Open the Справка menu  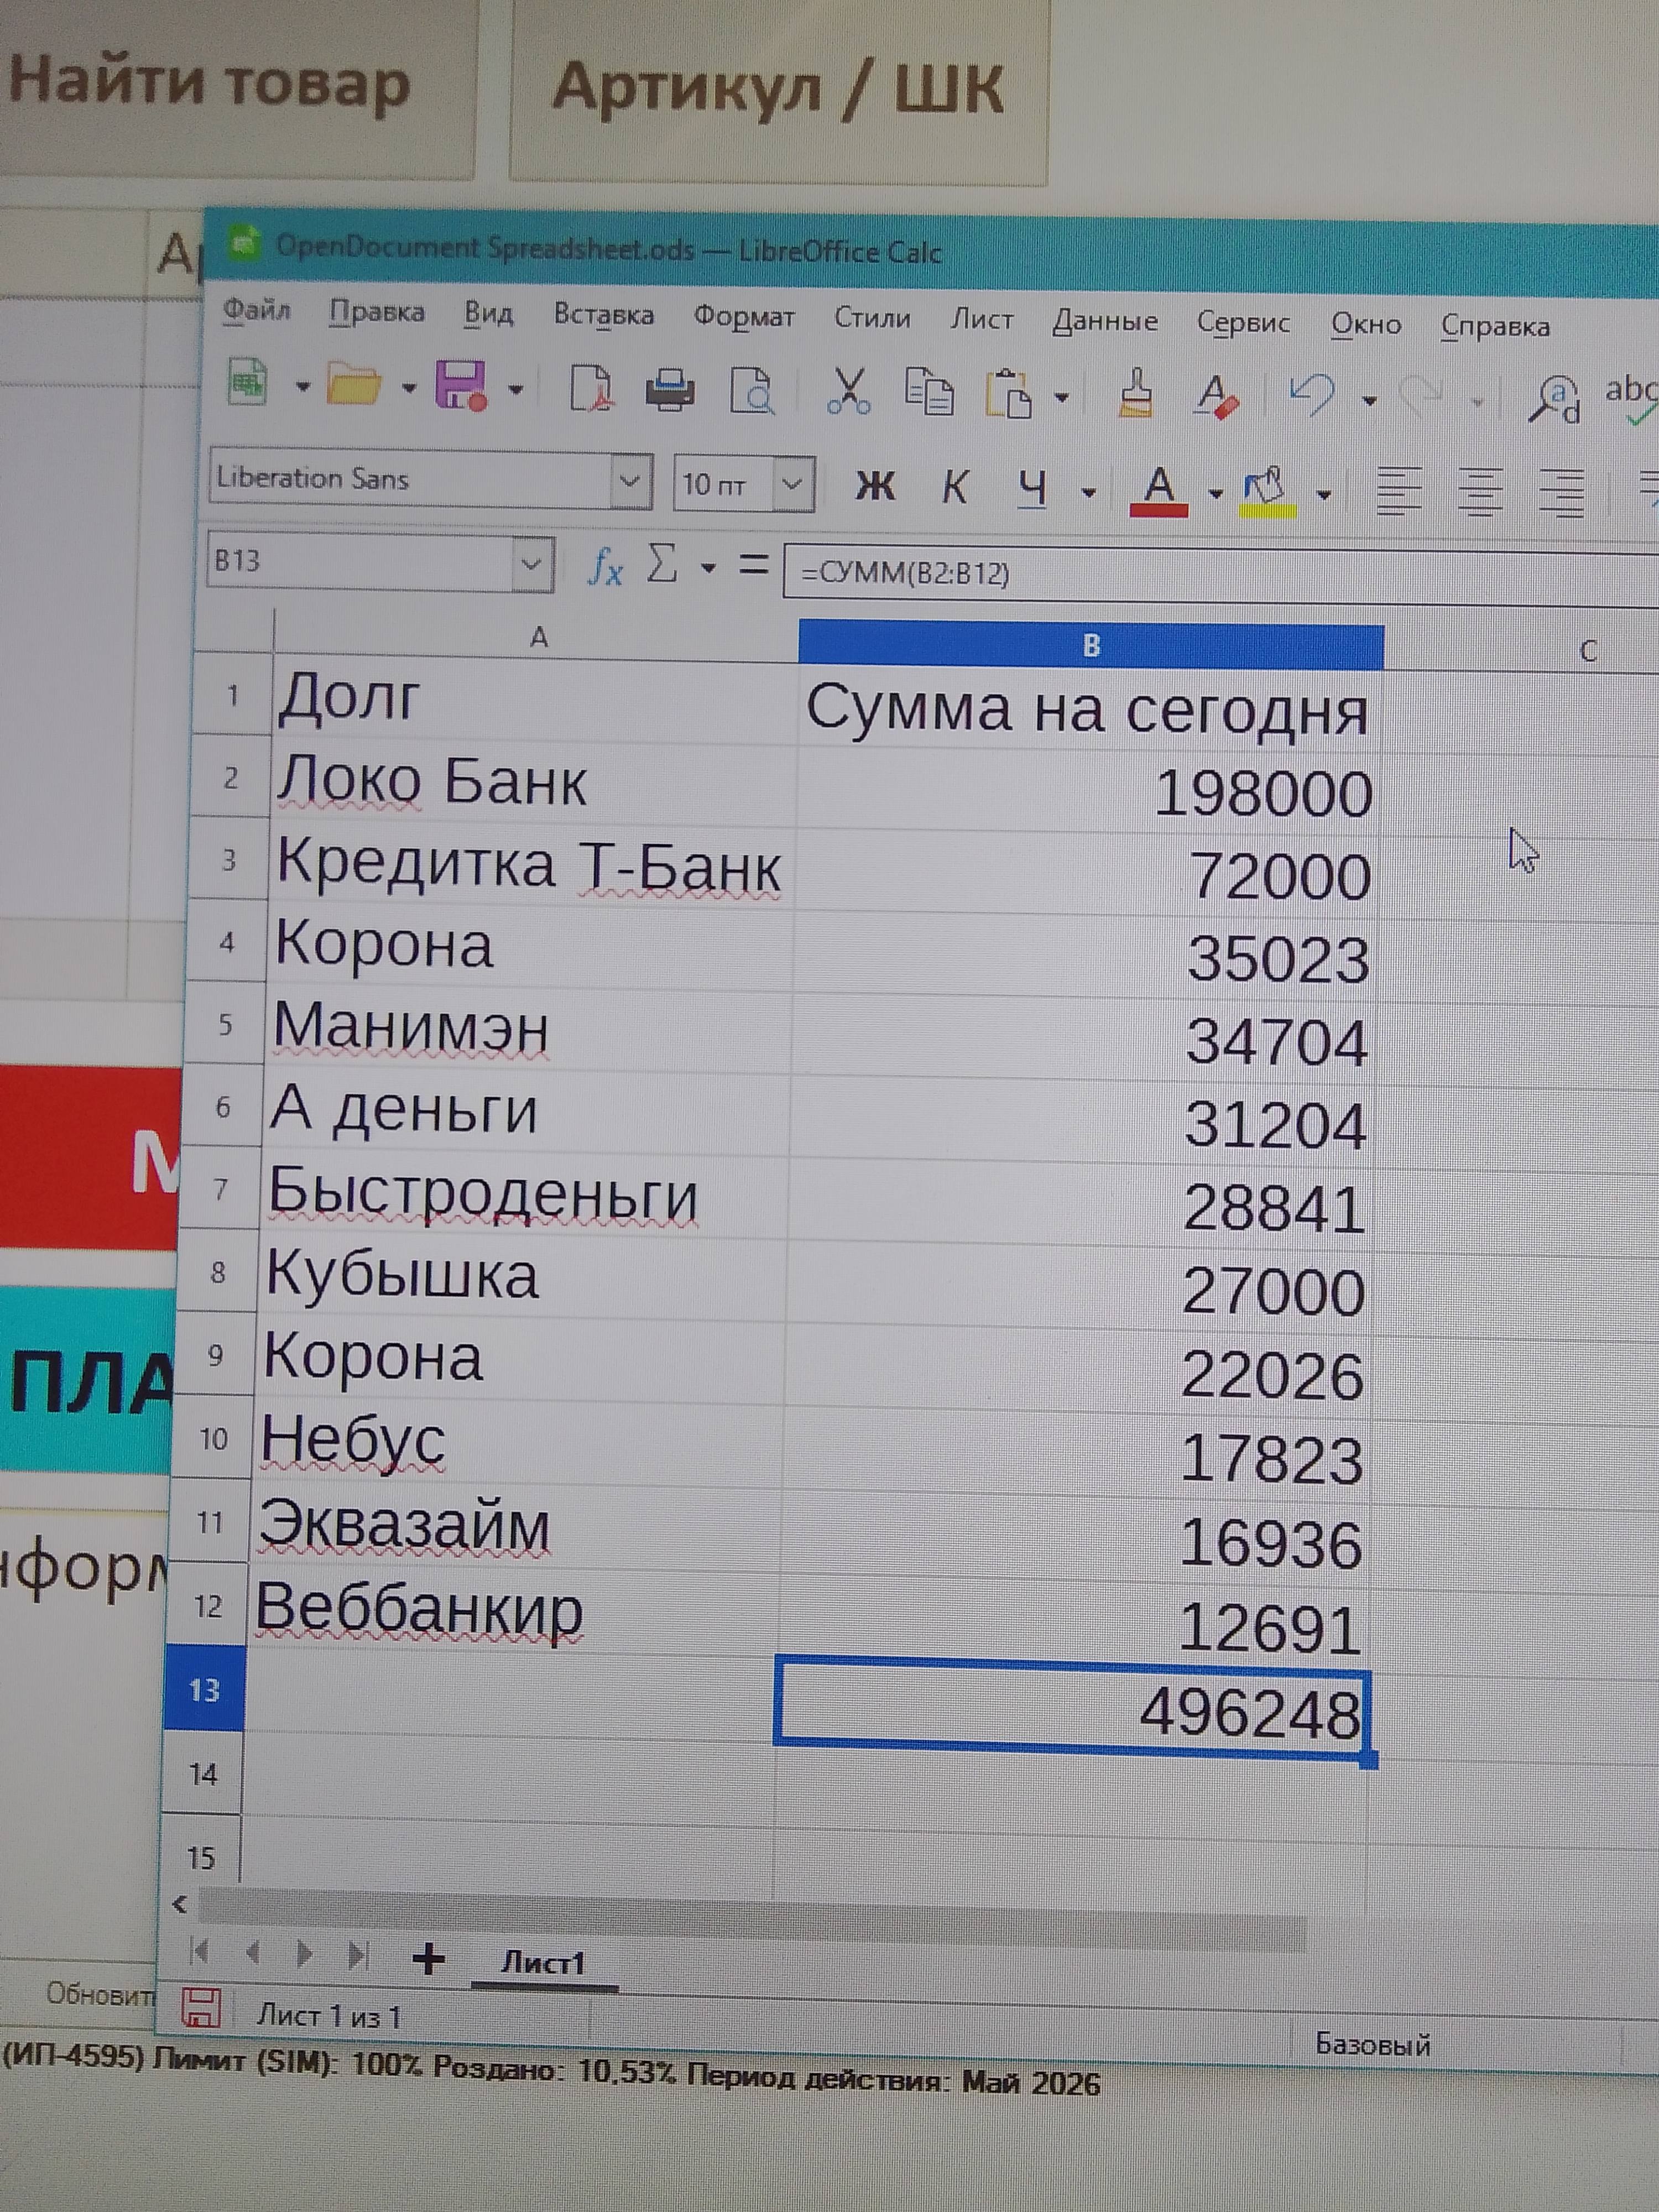(1495, 326)
